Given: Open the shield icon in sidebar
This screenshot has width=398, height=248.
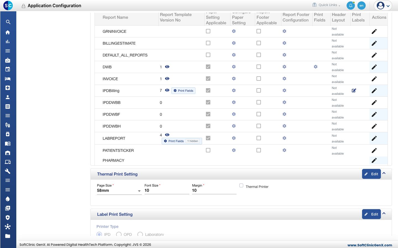Looking at the screenshot, I should (x=8, y=217).
